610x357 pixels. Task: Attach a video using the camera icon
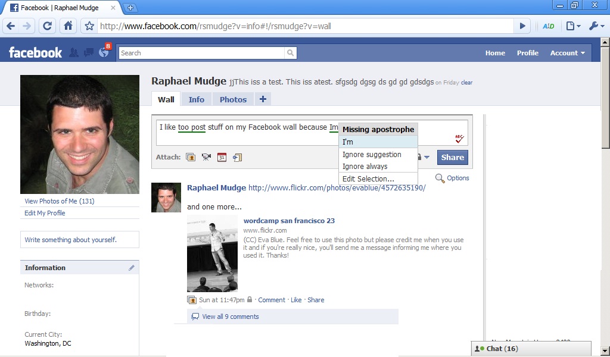click(x=206, y=158)
